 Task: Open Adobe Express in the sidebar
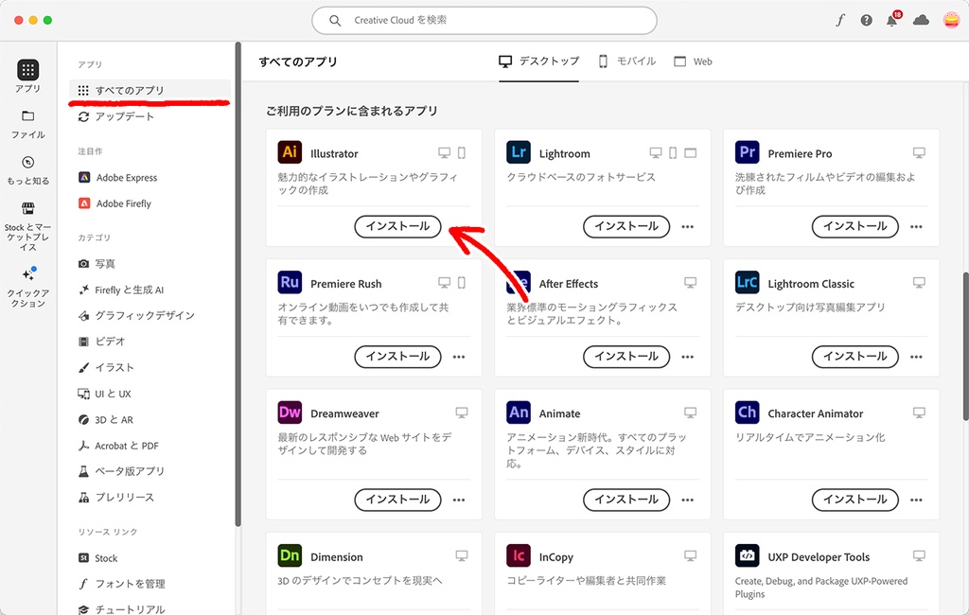click(x=118, y=177)
